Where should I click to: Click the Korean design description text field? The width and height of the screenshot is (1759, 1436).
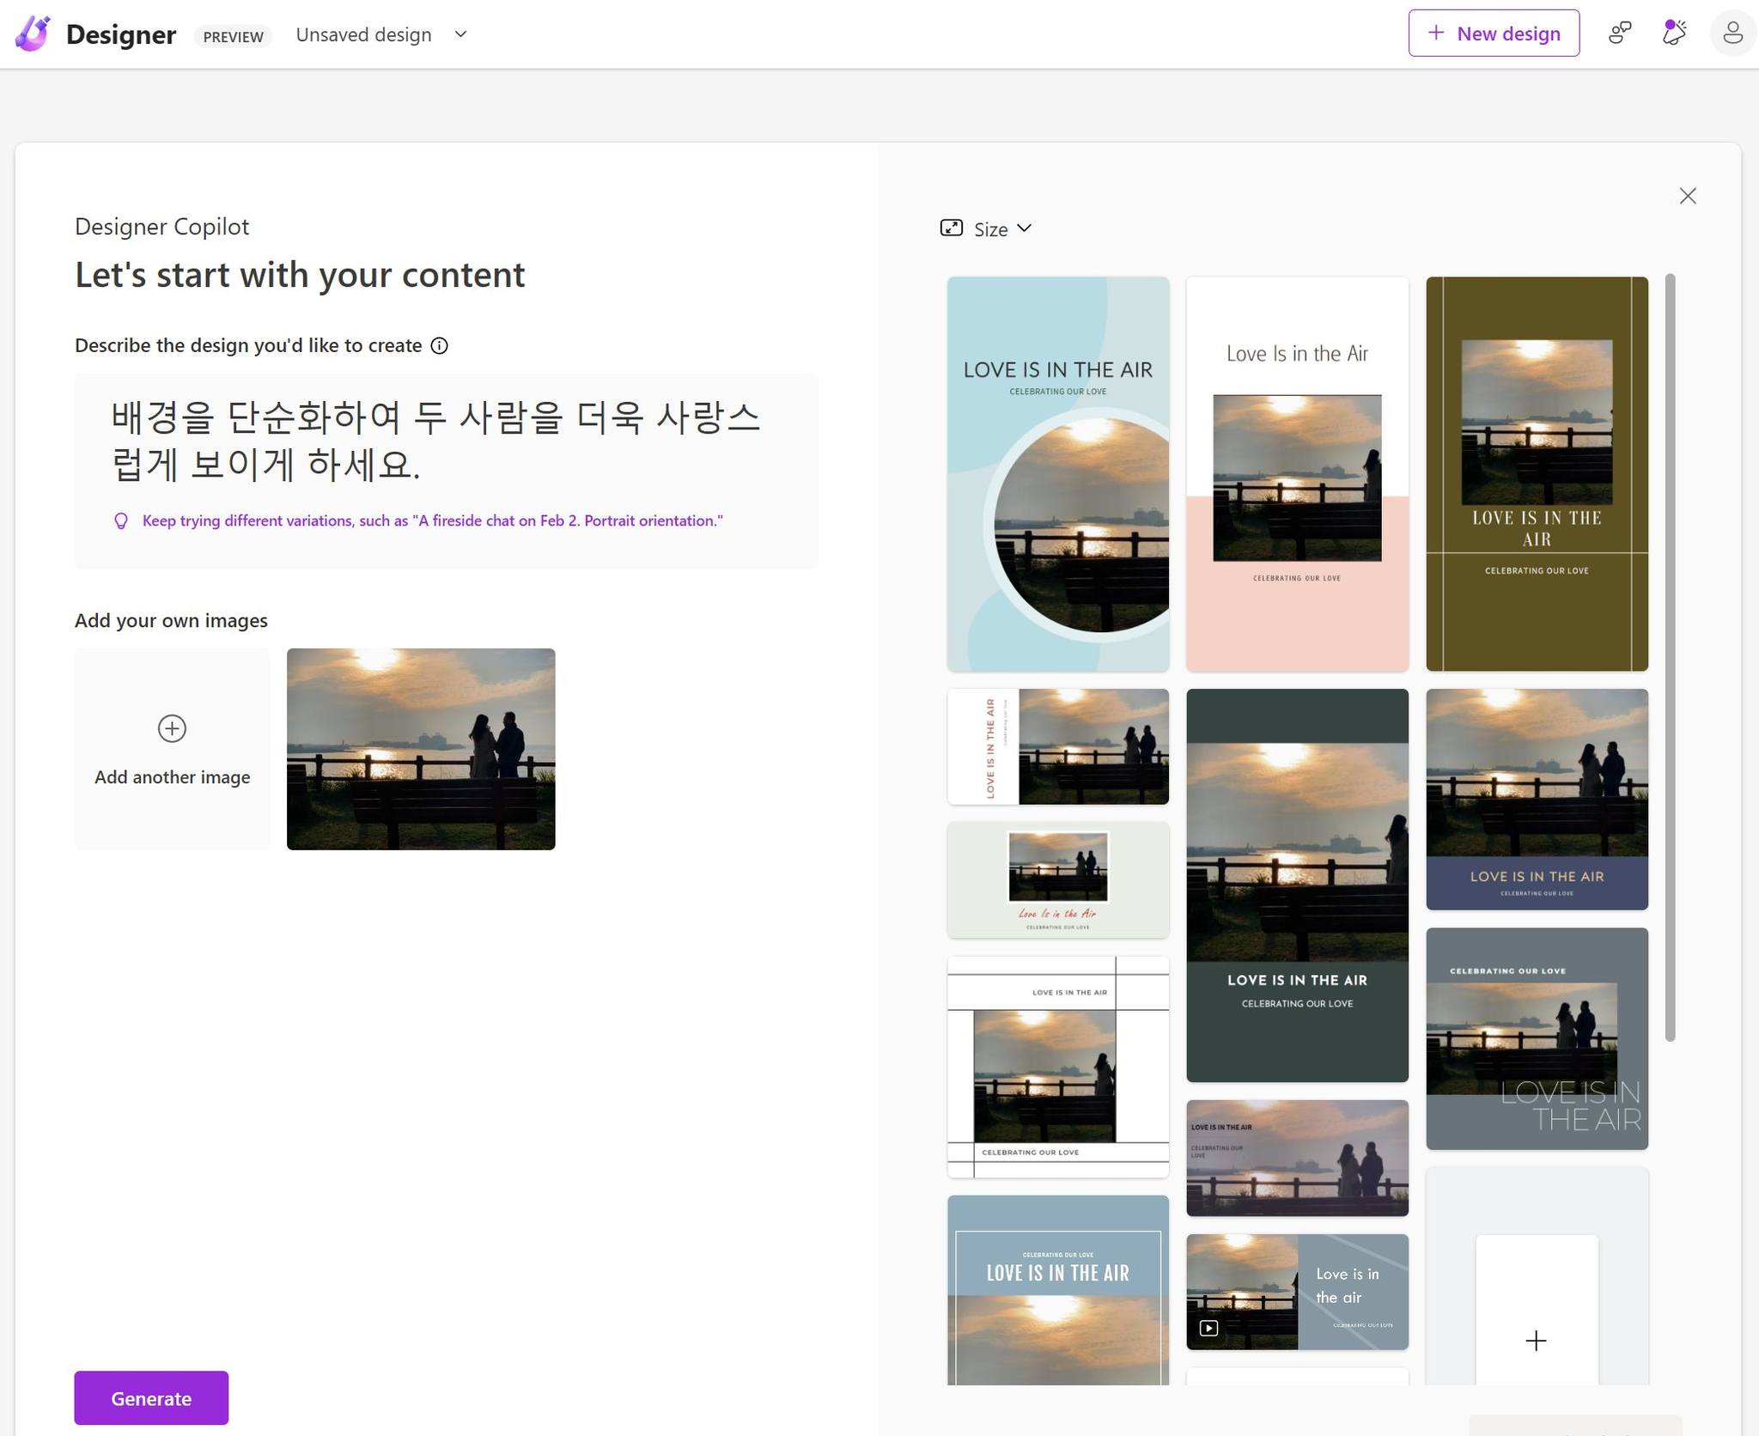pyautogui.click(x=436, y=441)
